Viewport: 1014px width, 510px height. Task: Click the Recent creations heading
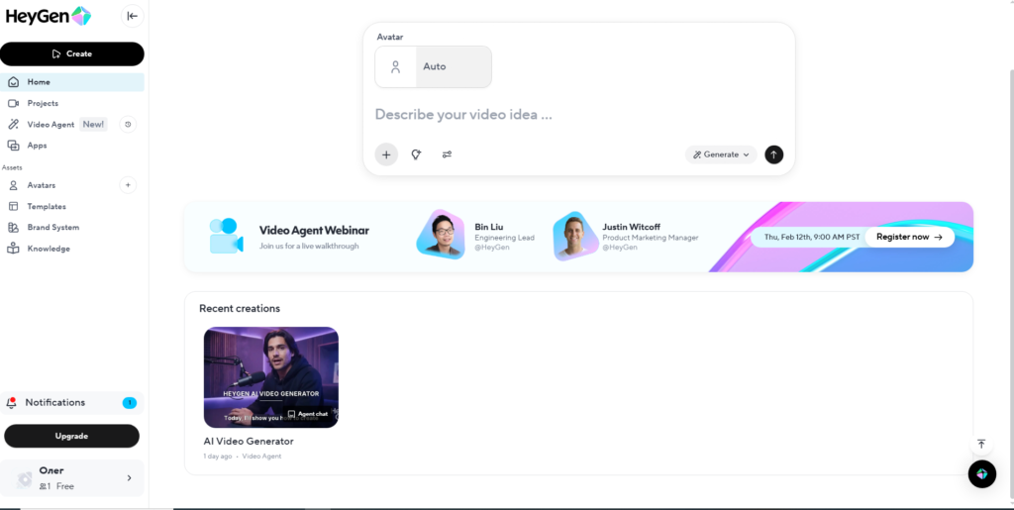240,308
